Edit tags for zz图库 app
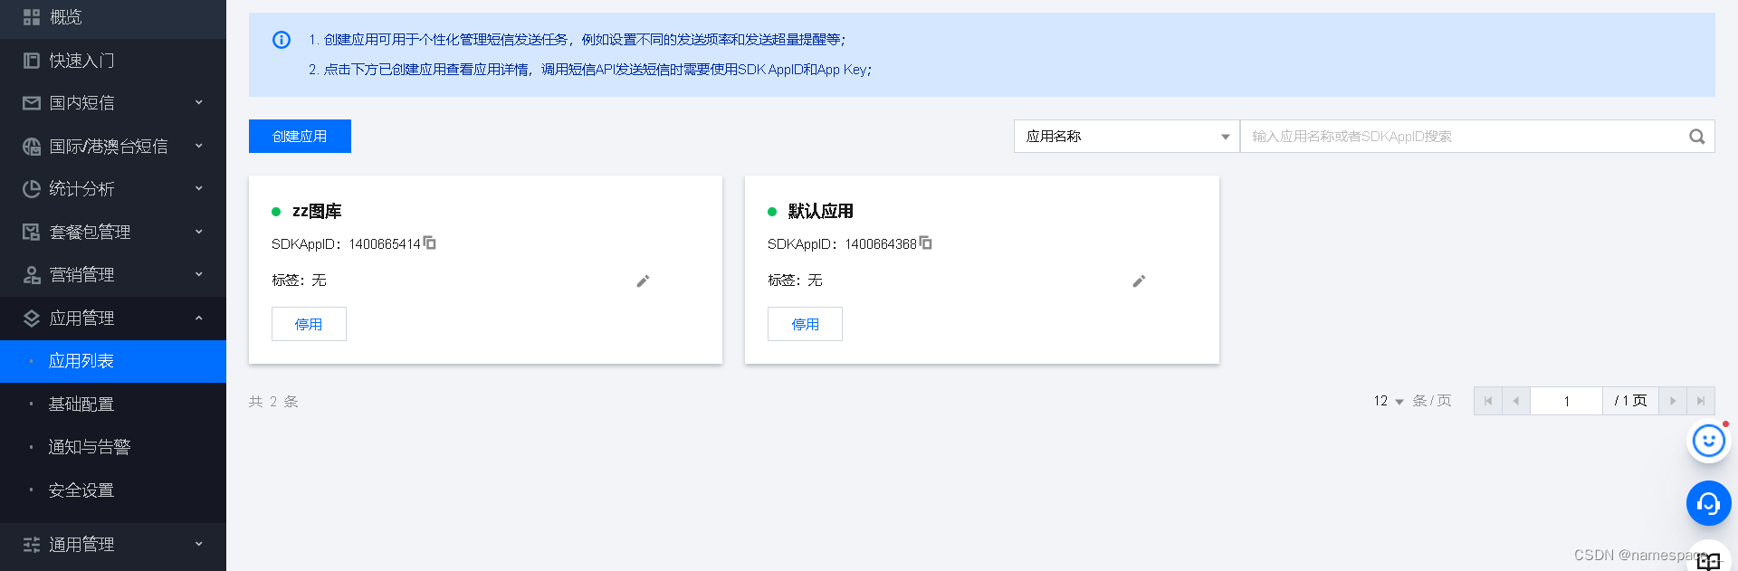 coord(643,281)
